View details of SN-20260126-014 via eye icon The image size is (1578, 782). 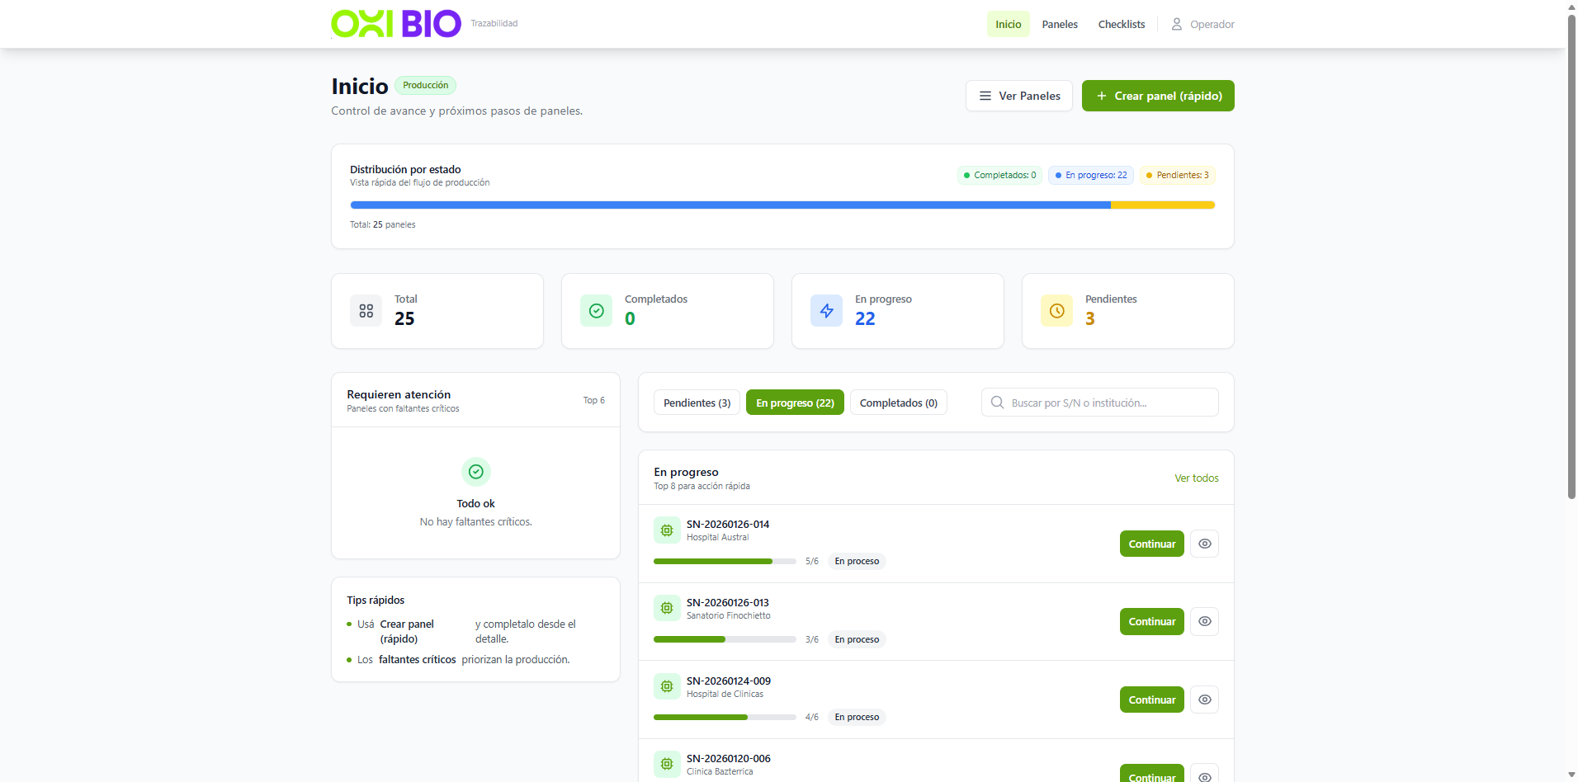click(x=1205, y=544)
